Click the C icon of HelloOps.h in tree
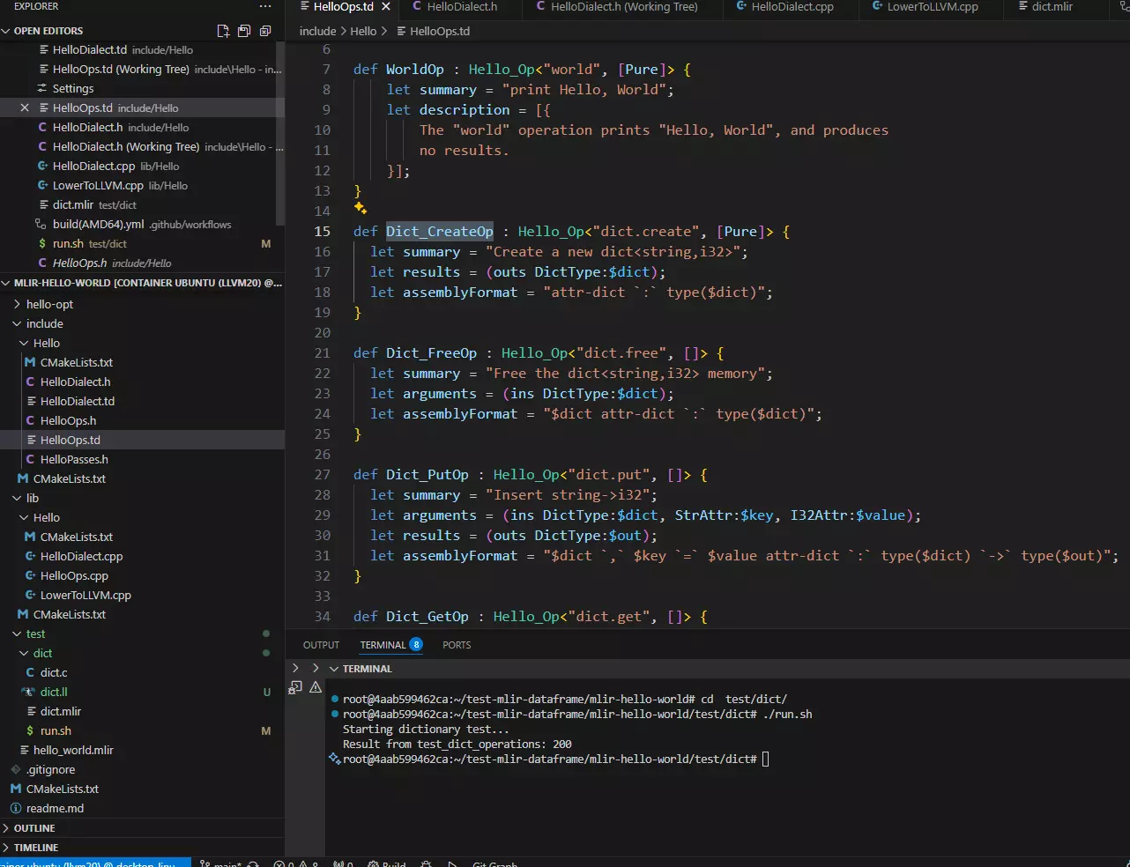 coord(30,420)
